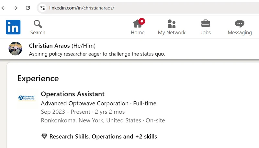Reload the page with the refresh icon
This screenshot has height=148, width=259.
pos(28,8)
